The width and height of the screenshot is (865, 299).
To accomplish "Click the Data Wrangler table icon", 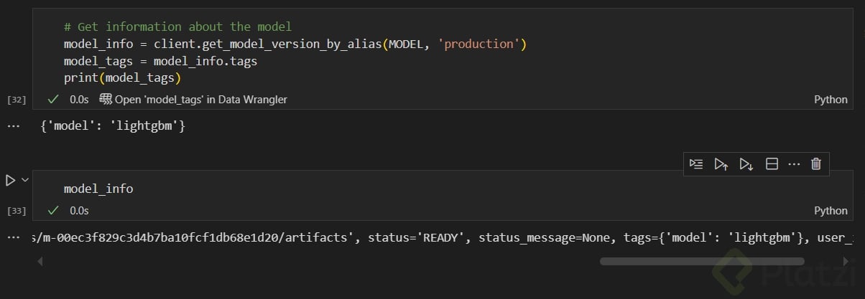I will point(106,99).
